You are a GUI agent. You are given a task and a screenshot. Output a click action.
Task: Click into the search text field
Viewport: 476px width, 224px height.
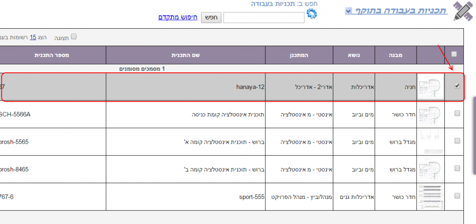[264, 18]
